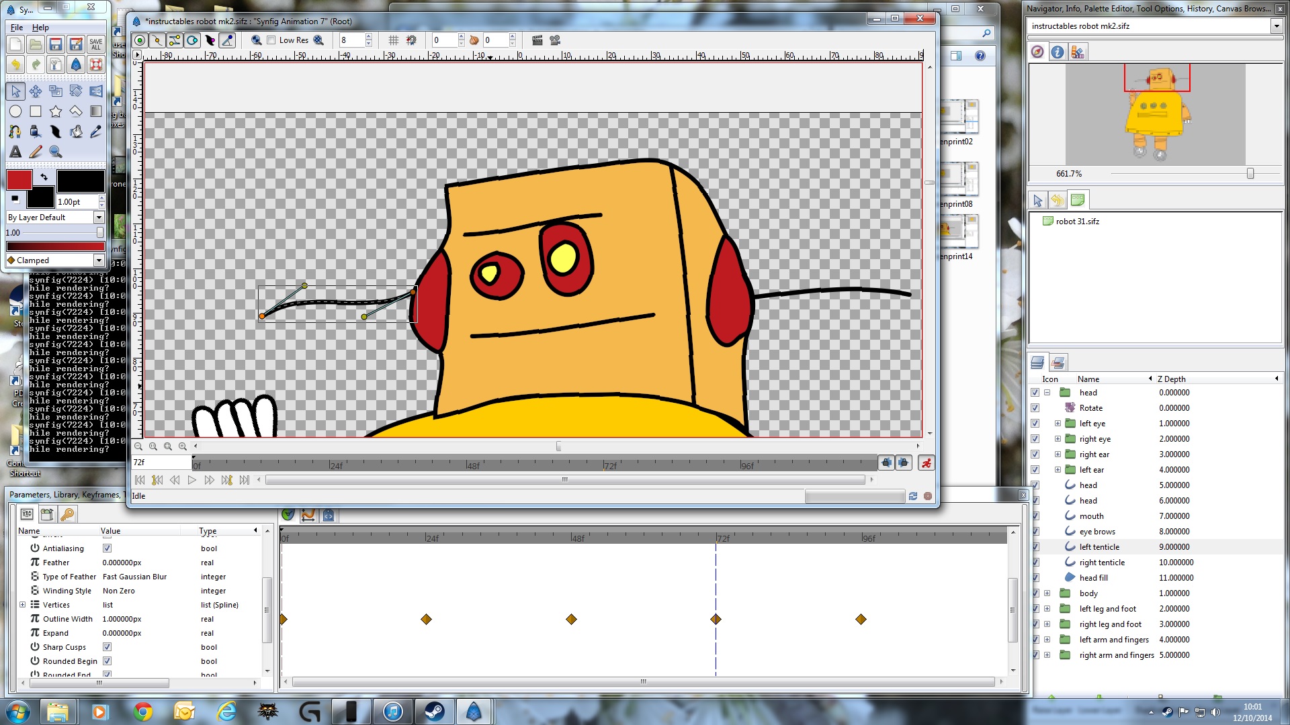Viewport: 1290px width, 725px height.
Task: Select the Fill bucket tool
Action: click(x=76, y=132)
